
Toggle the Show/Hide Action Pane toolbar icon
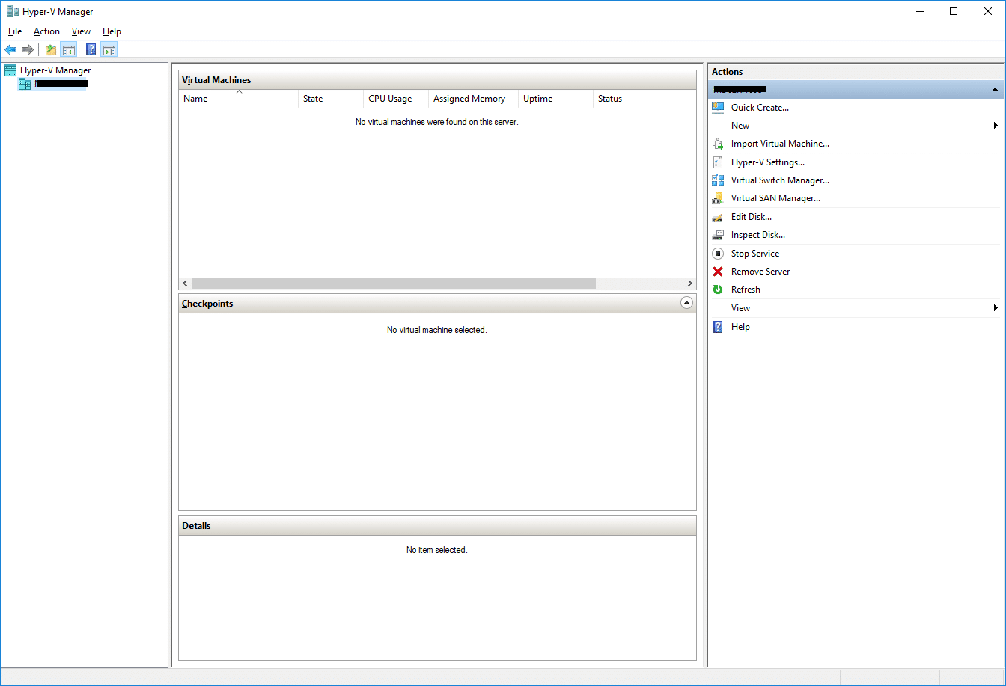[x=109, y=49]
